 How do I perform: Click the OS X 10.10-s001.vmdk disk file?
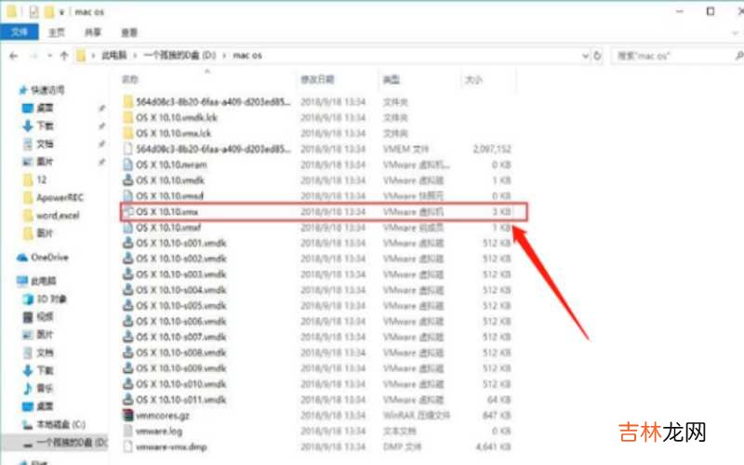[181, 243]
